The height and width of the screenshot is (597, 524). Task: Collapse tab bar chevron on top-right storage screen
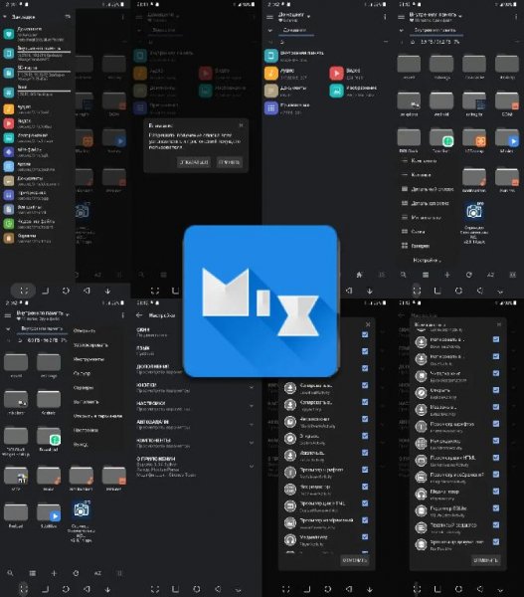401,30
